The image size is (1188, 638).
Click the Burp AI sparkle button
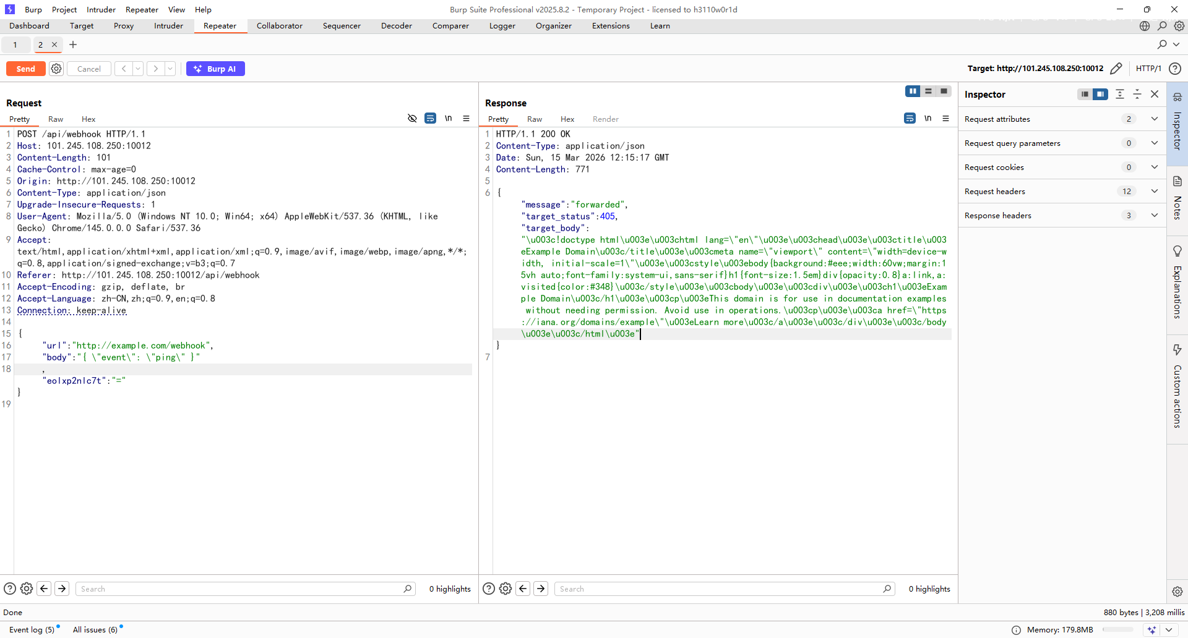215,69
